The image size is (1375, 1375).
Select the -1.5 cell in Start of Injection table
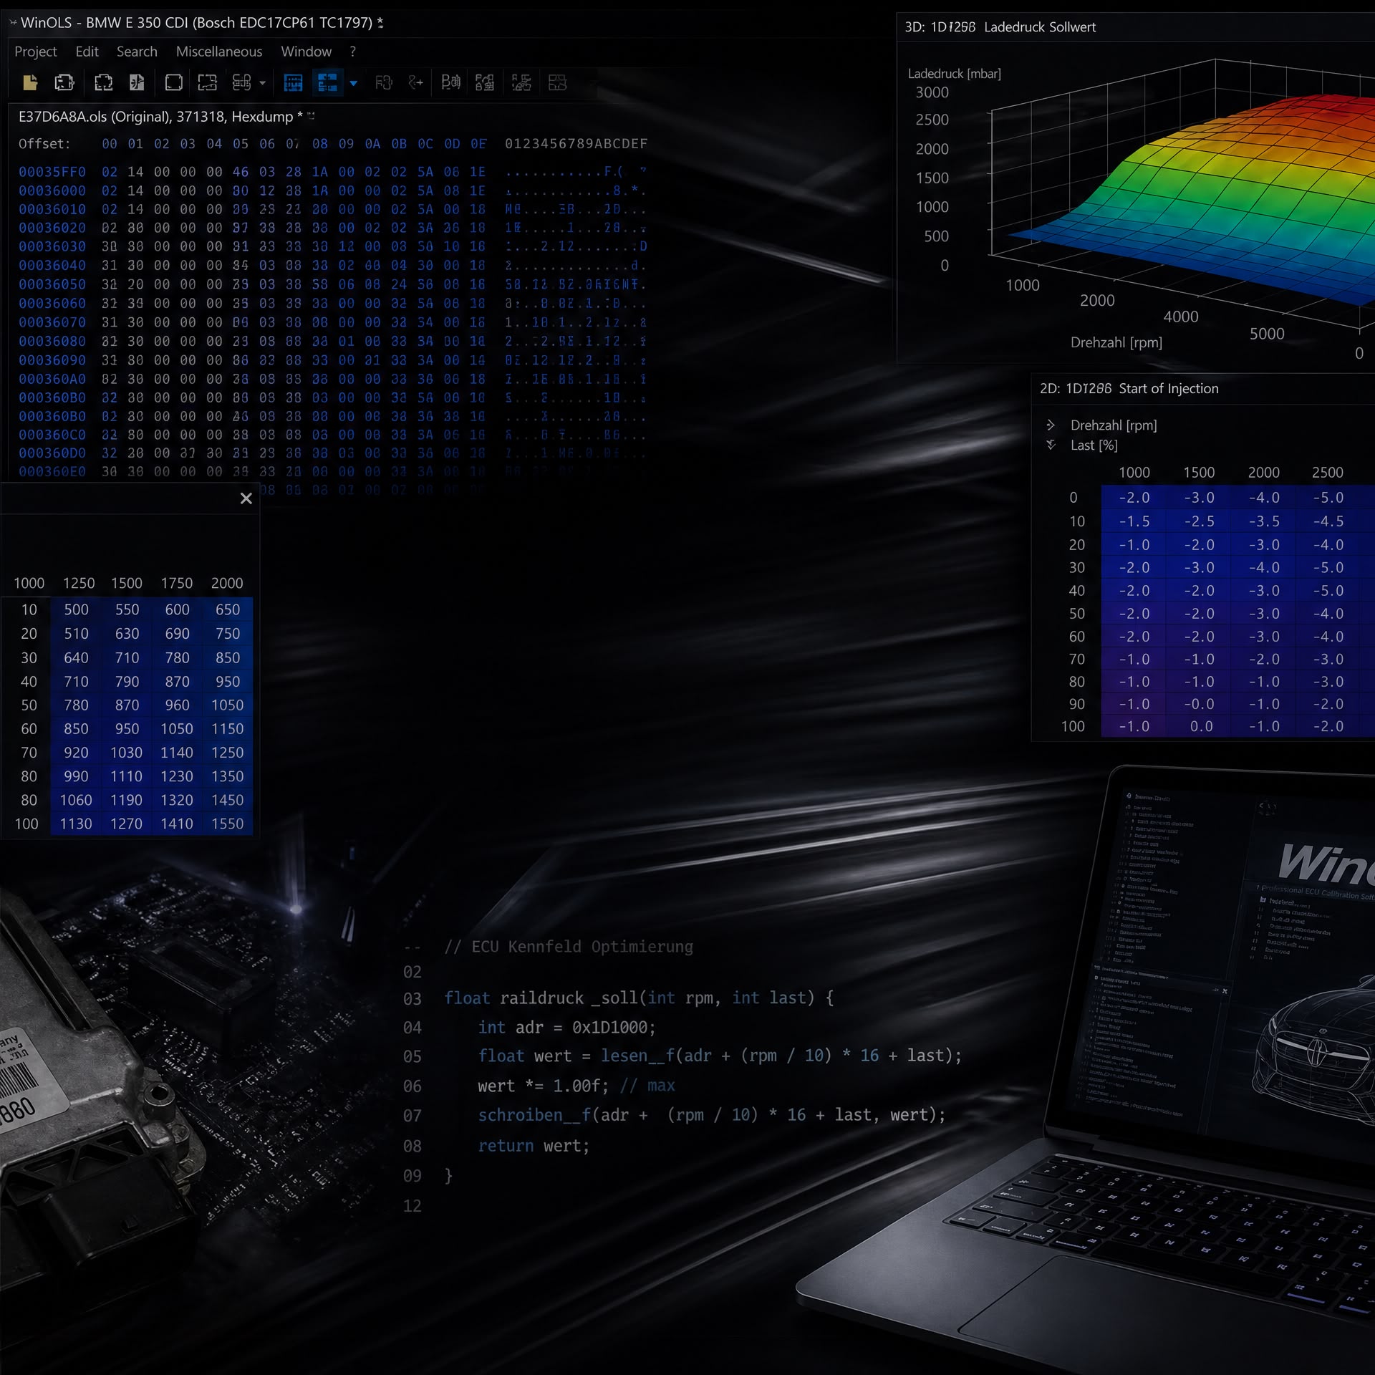pyautogui.click(x=1134, y=521)
